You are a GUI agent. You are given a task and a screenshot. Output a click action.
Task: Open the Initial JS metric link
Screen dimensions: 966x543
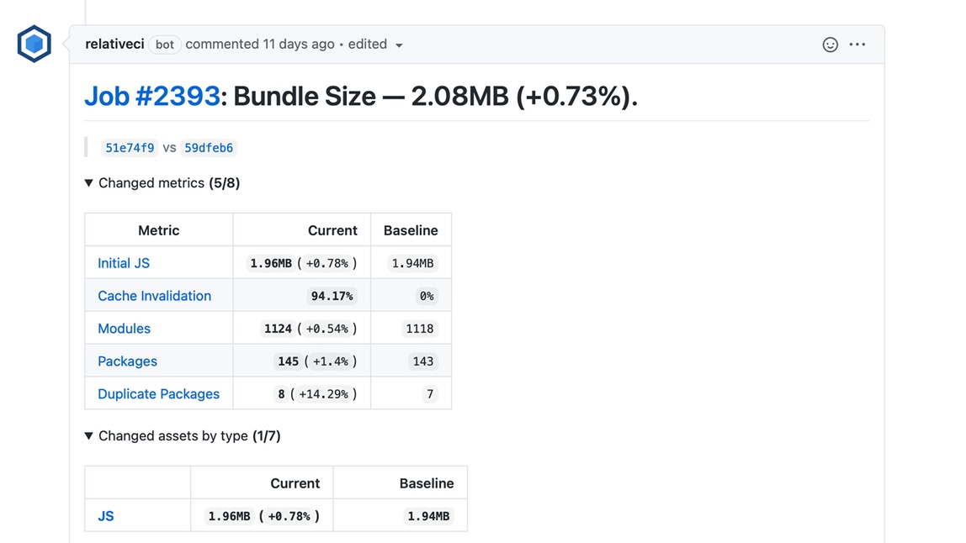[x=124, y=263]
